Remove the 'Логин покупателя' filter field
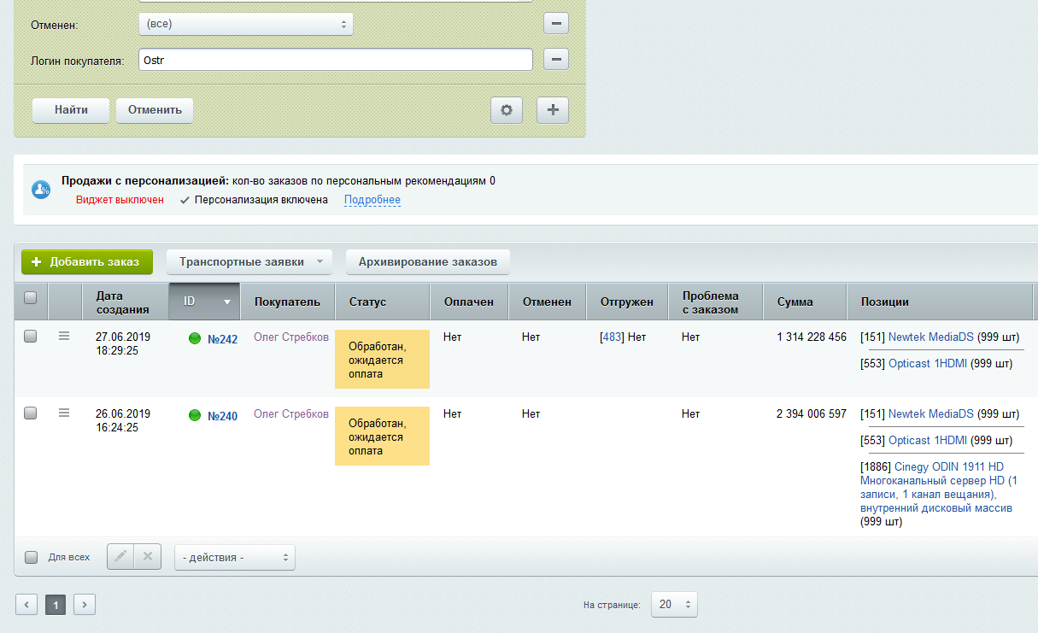The width and height of the screenshot is (1038, 633). coord(556,60)
